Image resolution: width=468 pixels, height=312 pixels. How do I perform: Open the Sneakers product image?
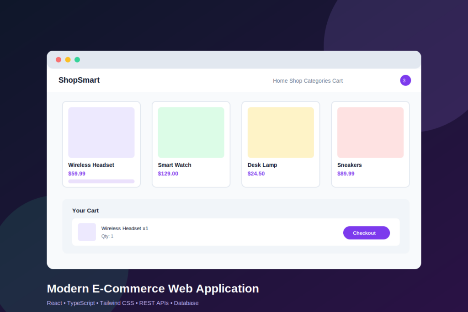(370, 132)
